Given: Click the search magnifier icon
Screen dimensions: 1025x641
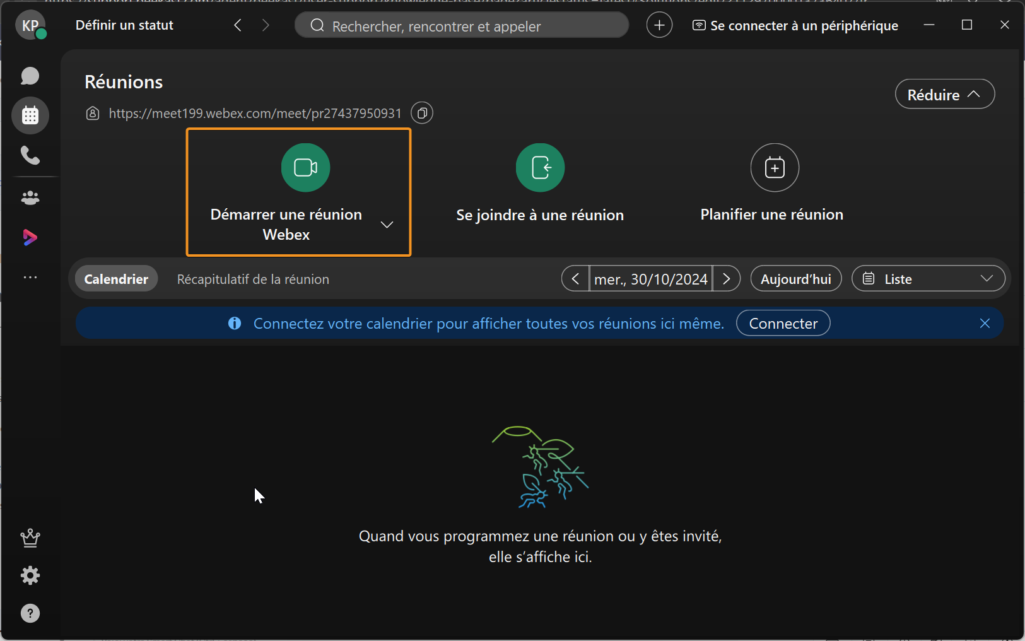Looking at the screenshot, I should tap(317, 25).
